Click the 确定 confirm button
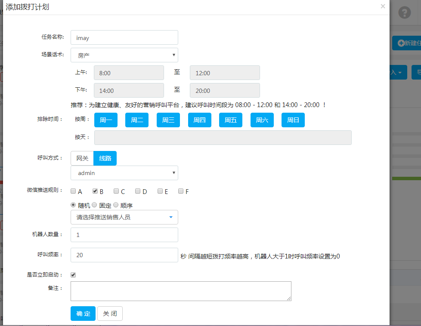The height and width of the screenshot is (326, 421). click(x=83, y=314)
